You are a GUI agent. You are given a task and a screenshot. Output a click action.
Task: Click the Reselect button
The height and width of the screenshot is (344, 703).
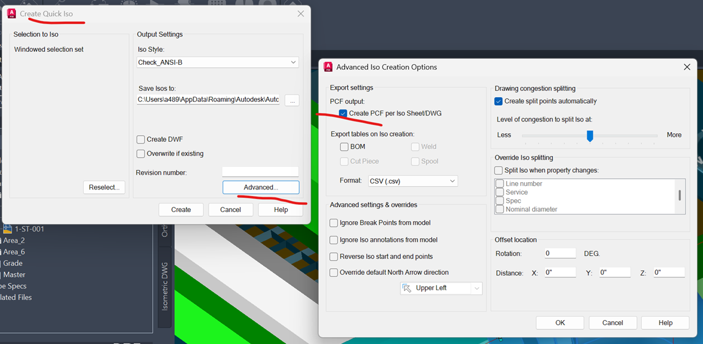[x=104, y=187]
